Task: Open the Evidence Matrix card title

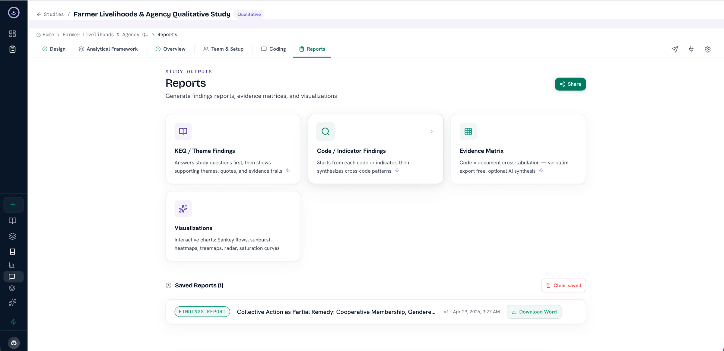Action: pos(481,151)
